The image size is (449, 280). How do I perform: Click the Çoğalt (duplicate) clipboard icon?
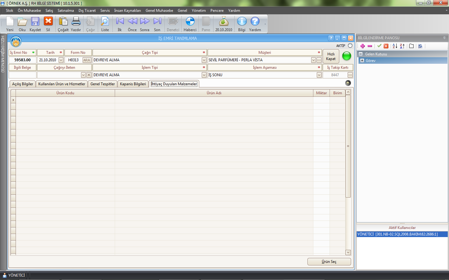(x=63, y=22)
